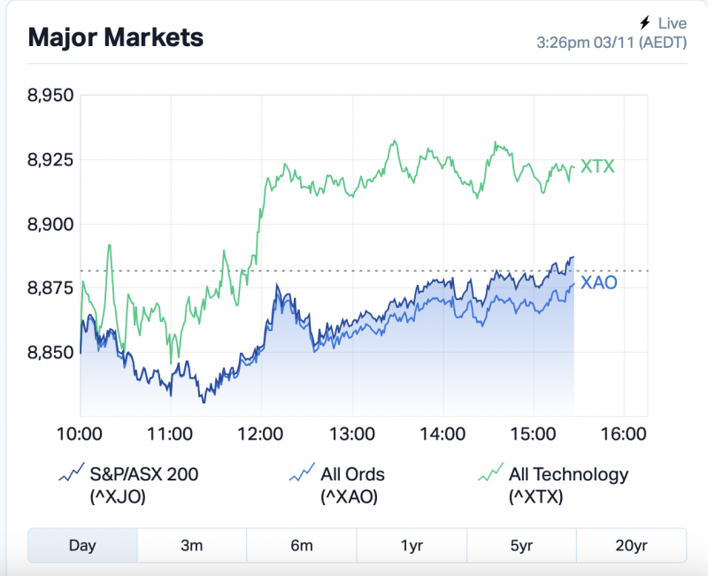Toggle the All Technology (^XTX) series
Viewport: 708px width, 576px height.
(568, 485)
